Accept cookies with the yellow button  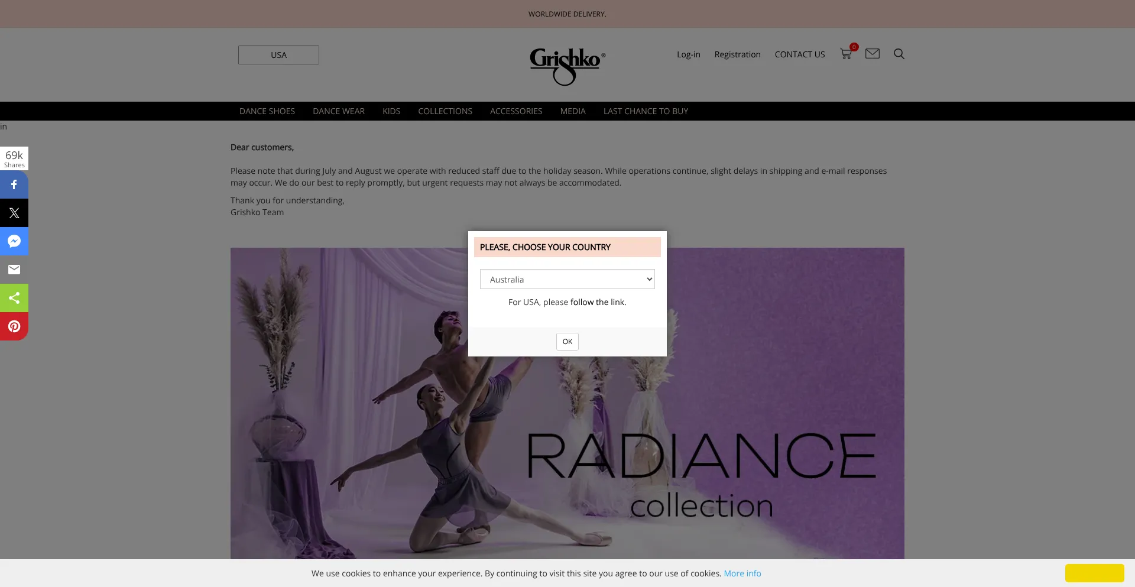[1095, 573]
